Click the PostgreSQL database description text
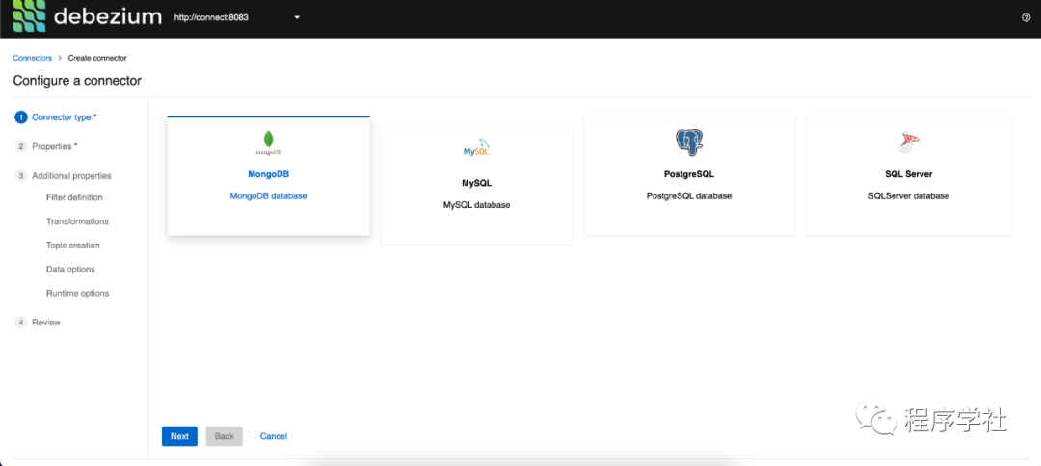The width and height of the screenshot is (1041, 466). click(689, 196)
